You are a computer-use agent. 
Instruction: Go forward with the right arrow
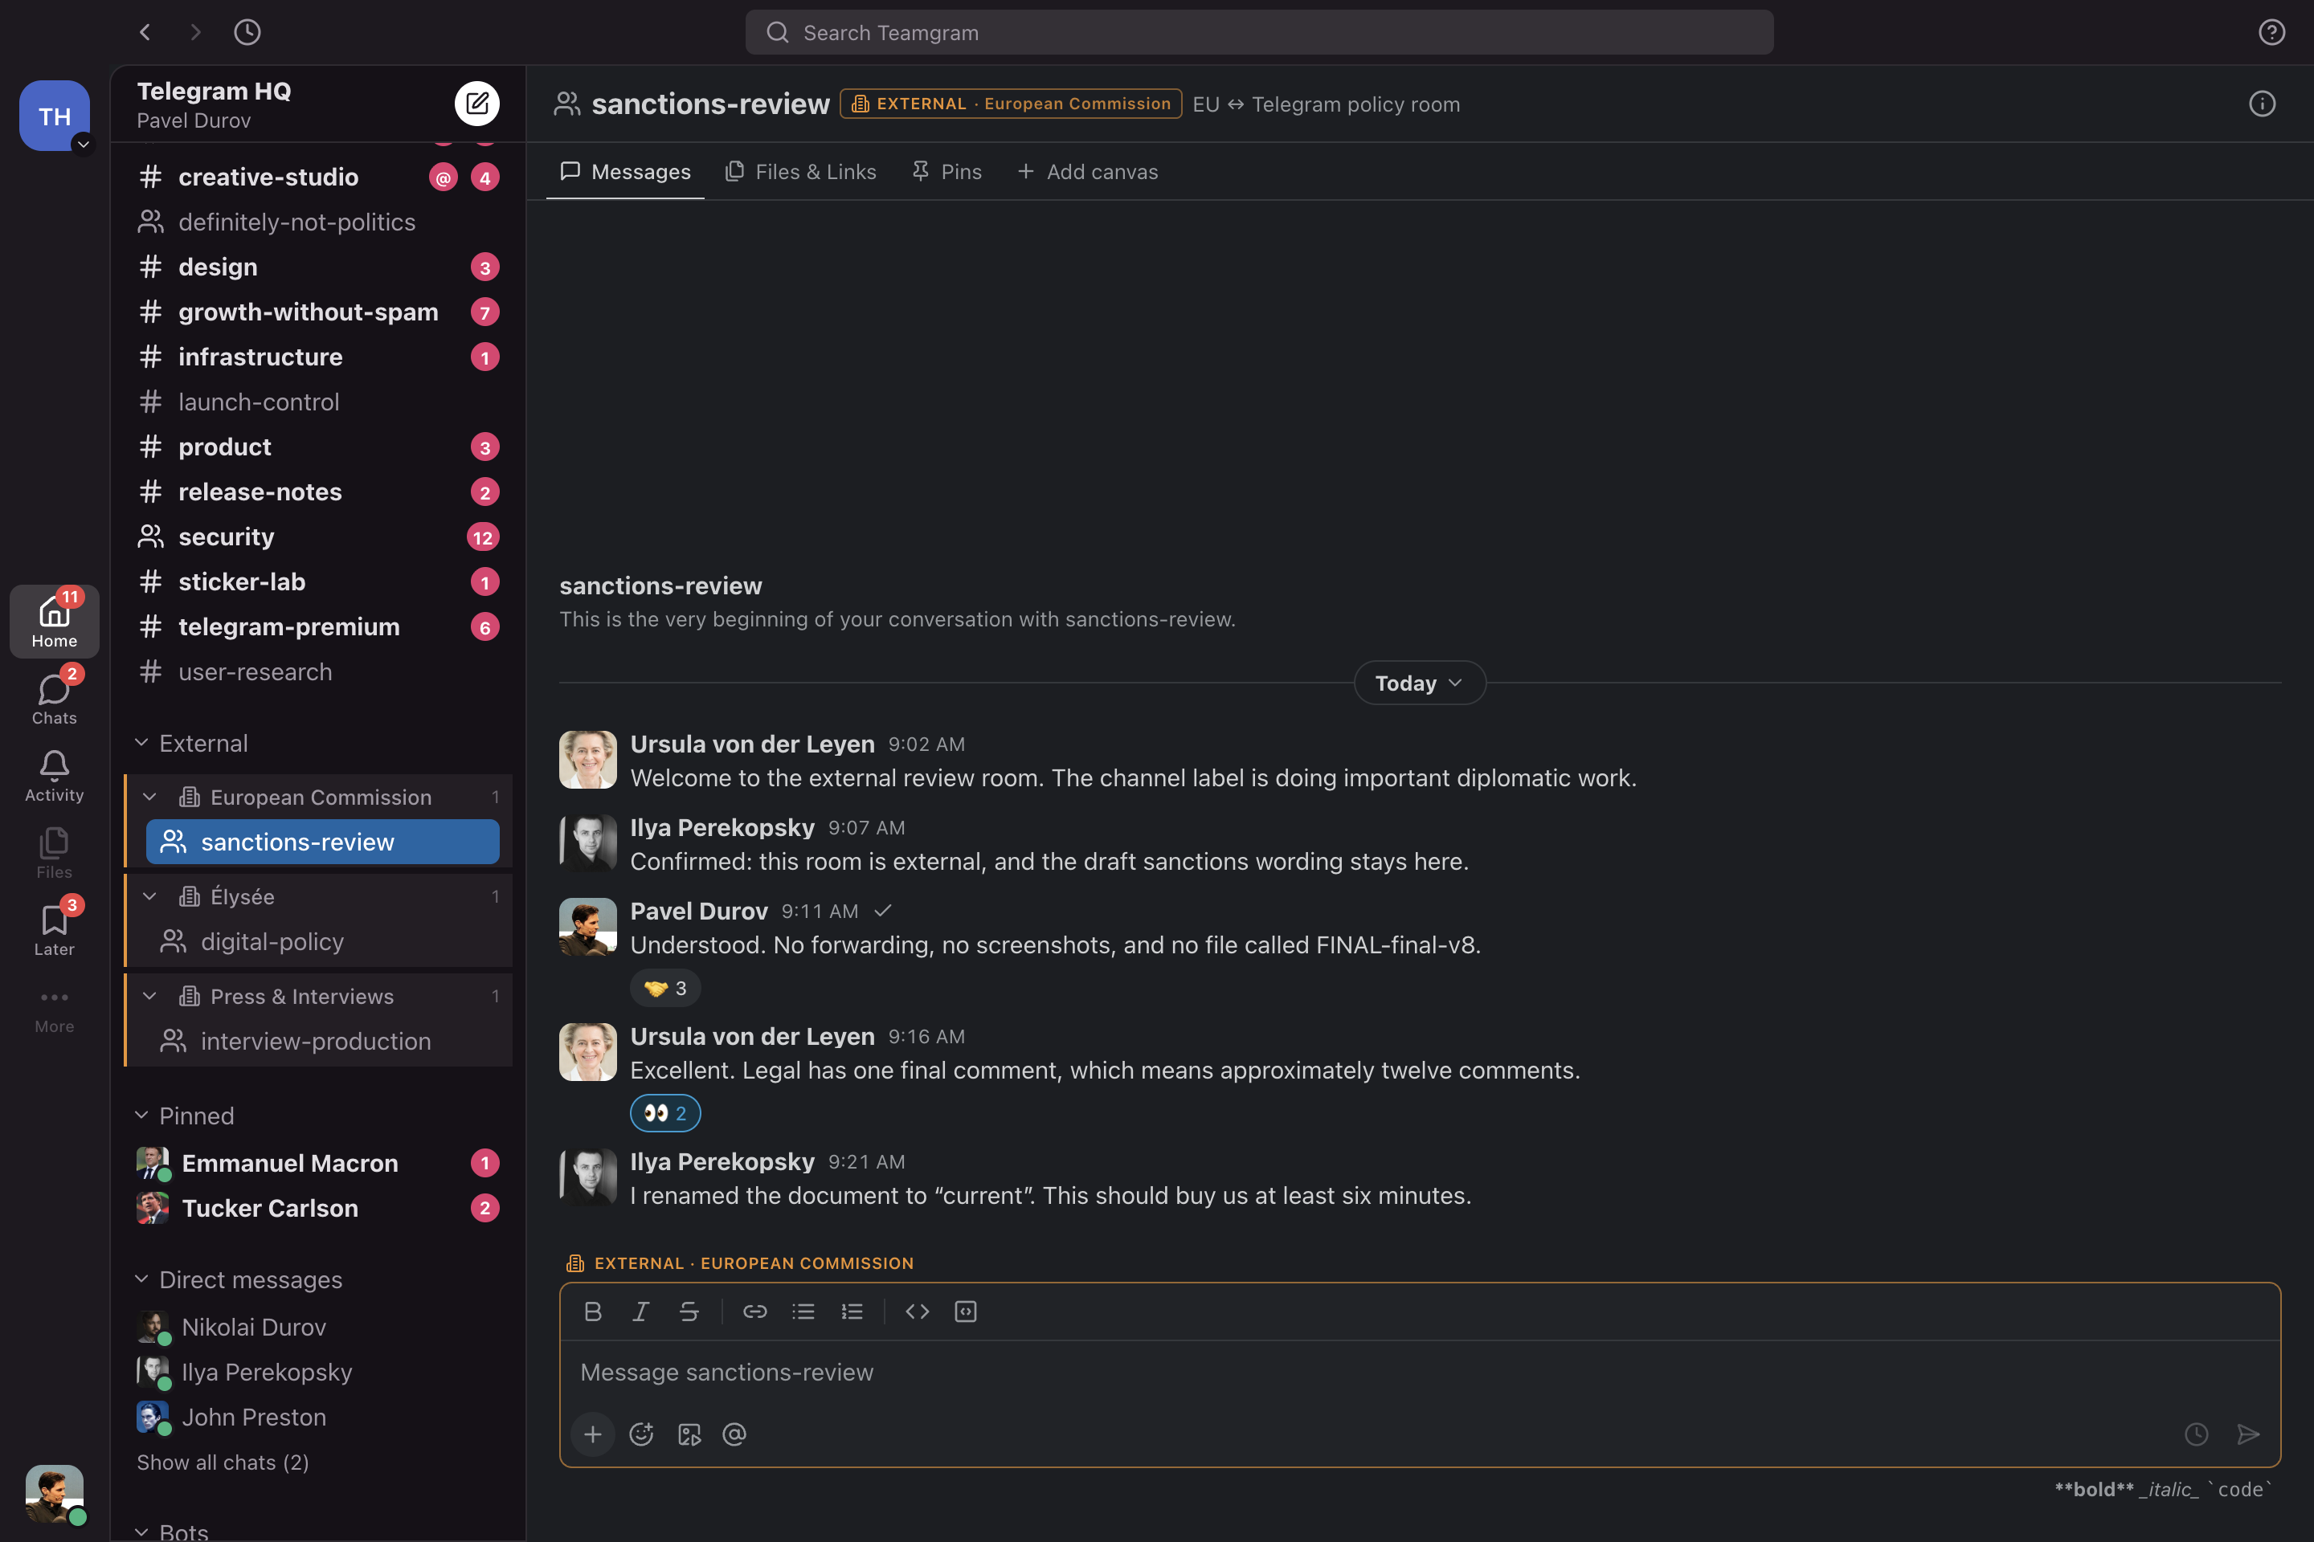194,32
